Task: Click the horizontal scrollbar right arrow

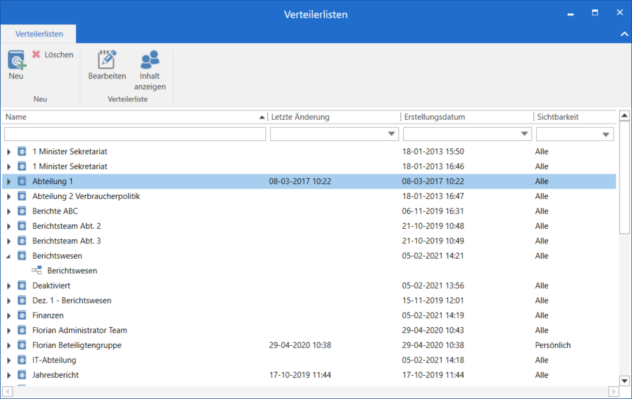Action: pyautogui.click(x=613, y=392)
